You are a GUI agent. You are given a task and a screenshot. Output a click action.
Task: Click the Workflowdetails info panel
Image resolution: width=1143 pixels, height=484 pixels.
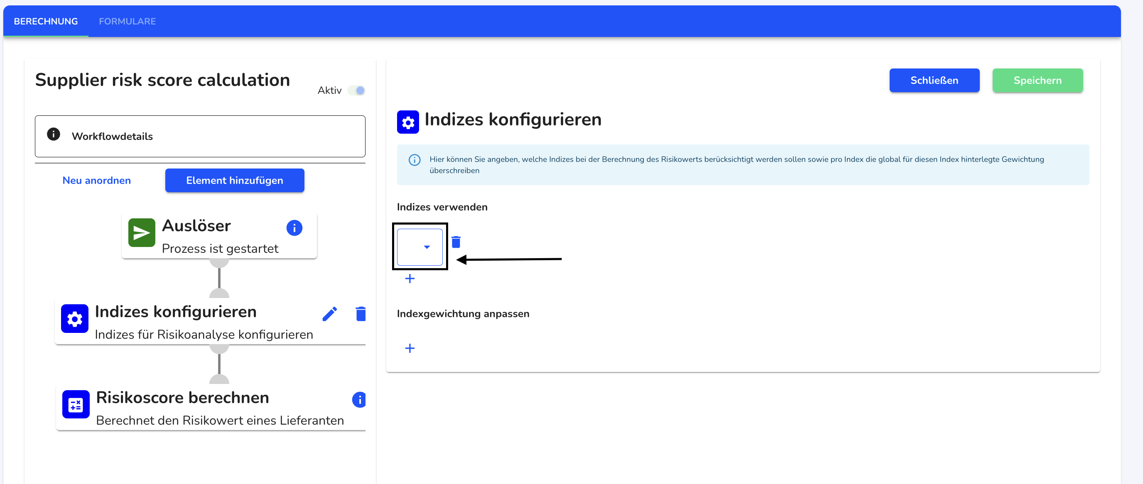tap(201, 136)
